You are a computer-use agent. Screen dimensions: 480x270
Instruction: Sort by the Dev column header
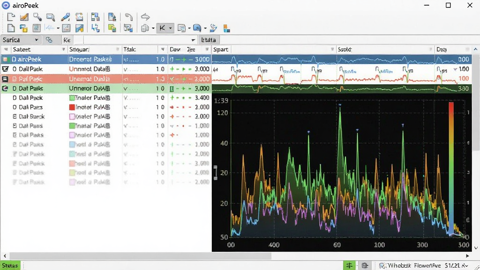coord(175,49)
